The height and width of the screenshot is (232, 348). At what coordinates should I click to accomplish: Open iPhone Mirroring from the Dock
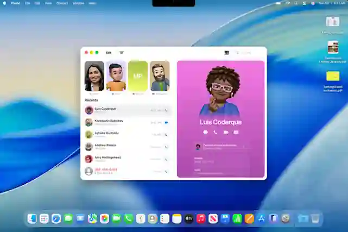274,218
